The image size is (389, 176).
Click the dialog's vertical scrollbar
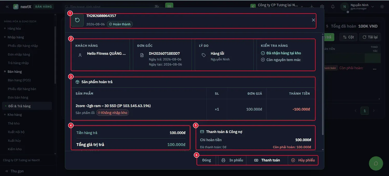click(x=323, y=86)
